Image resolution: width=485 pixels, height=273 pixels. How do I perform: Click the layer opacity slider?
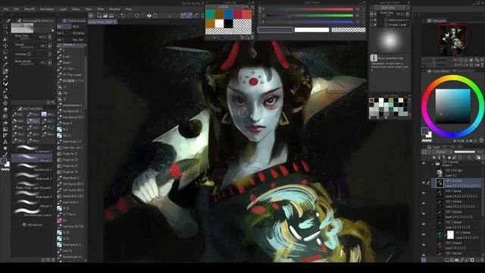coord(465,152)
